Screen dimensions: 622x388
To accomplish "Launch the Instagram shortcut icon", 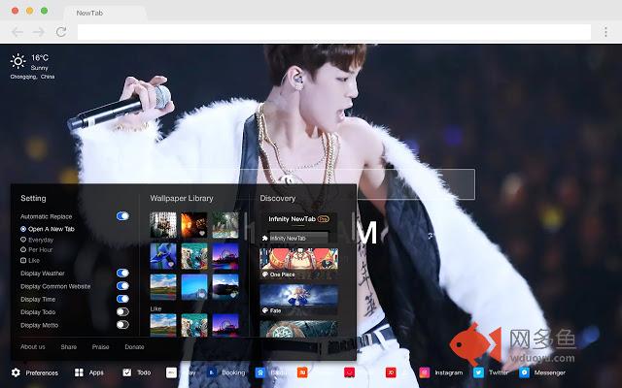I will [x=425, y=372].
